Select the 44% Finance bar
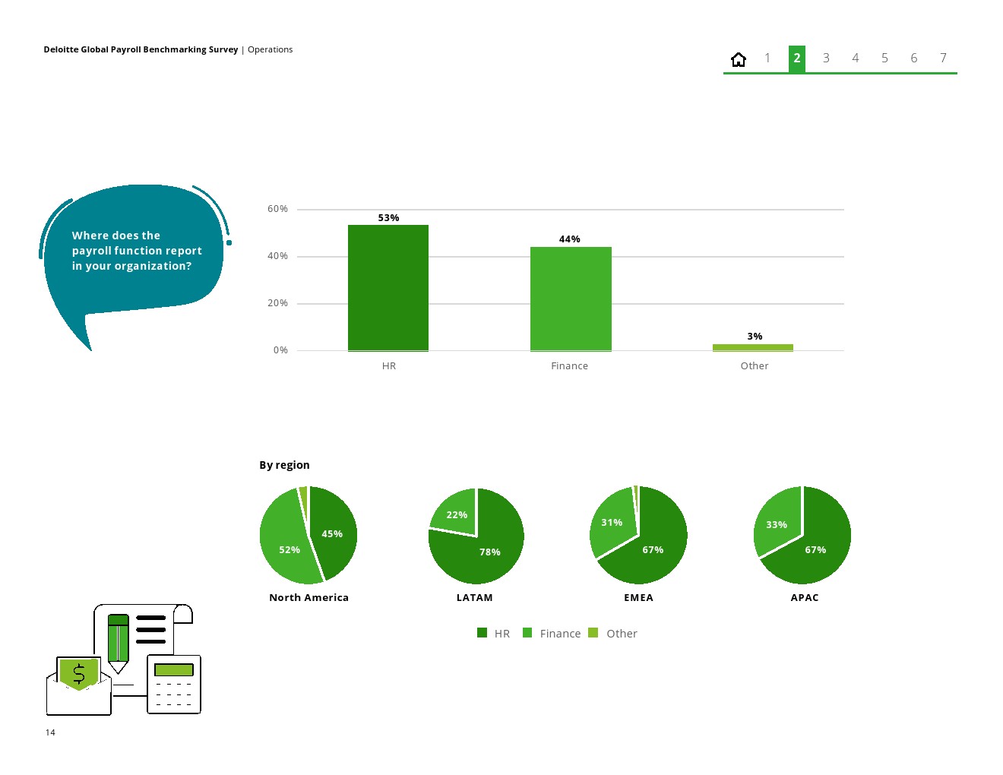Image resolution: width=1003 pixels, height=775 pixels. pos(571,299)
